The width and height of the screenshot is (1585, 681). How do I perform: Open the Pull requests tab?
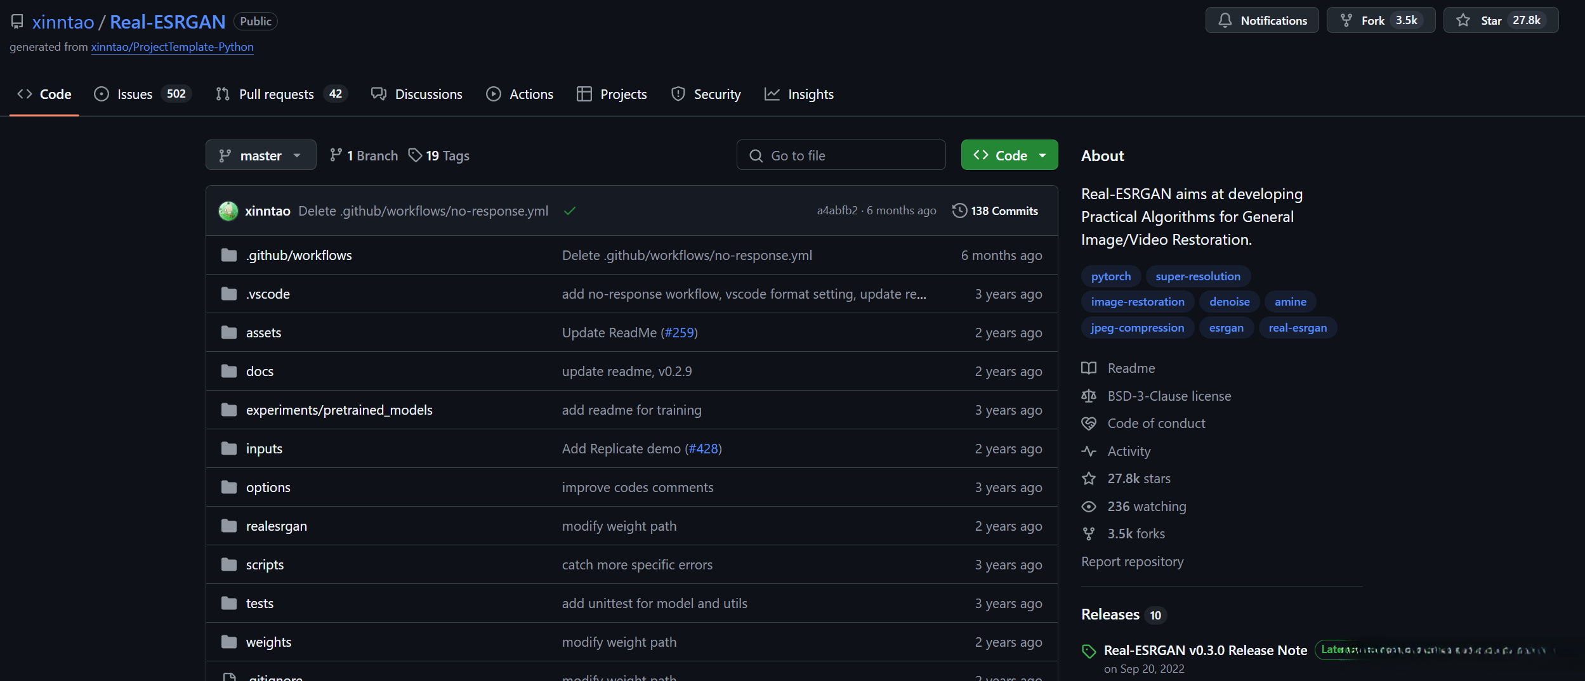pos(276,94)
